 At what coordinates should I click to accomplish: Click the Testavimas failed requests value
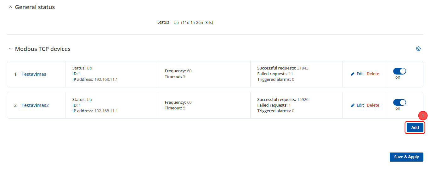coord(291,74)
